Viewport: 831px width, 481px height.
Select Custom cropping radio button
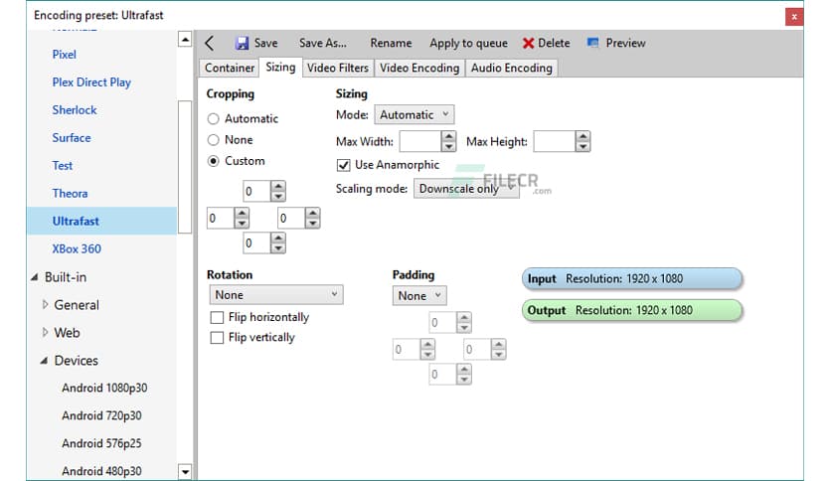213,161
